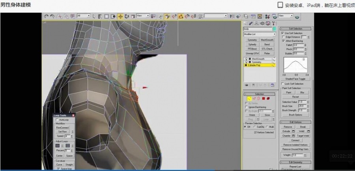
Task: Select the SubObj preview selection radio
Action: click(x=255, y=127)
